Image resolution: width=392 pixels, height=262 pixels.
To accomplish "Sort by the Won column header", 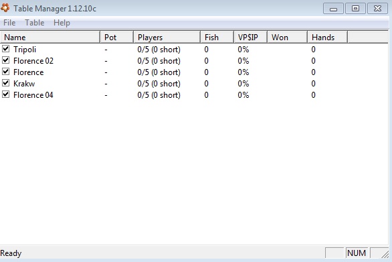I will pyautogui.click(x=287, y=38).
